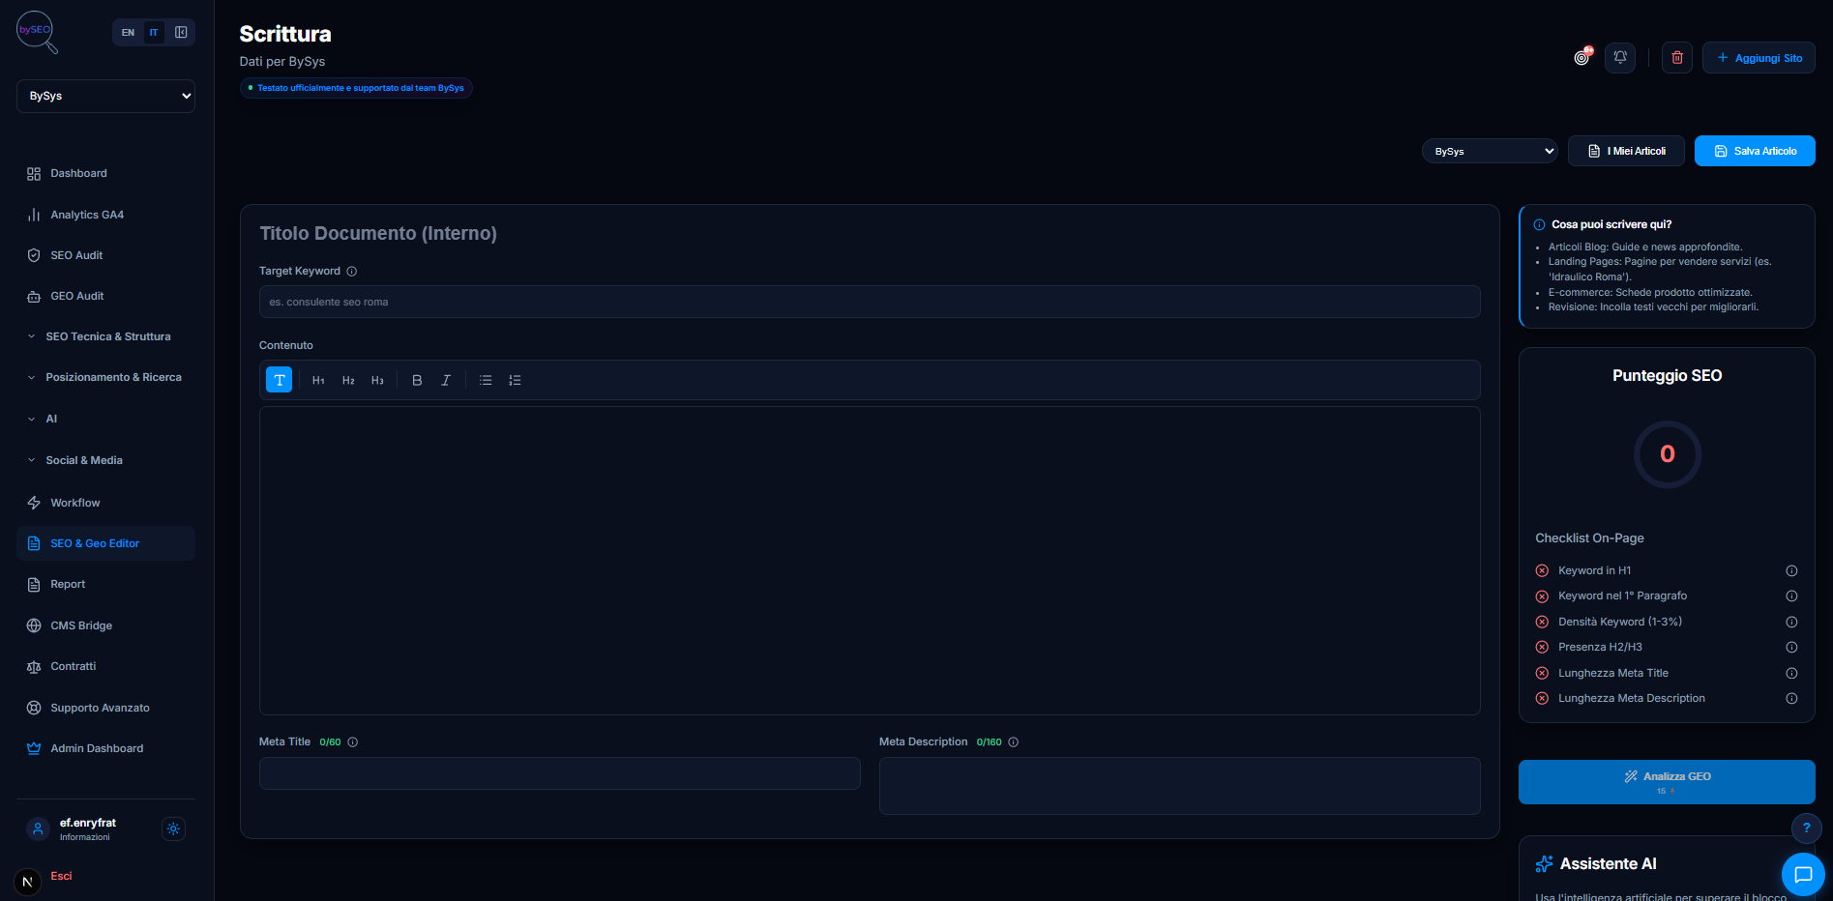Collapse the sidebar panel icon
Image resolution: width=1833 pixels, height=901 pixels.
click(181, 32)
